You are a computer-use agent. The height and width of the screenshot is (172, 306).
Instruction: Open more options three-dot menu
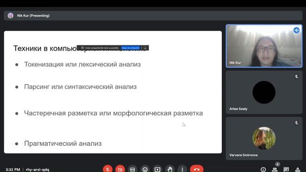[x=182, y=169]
